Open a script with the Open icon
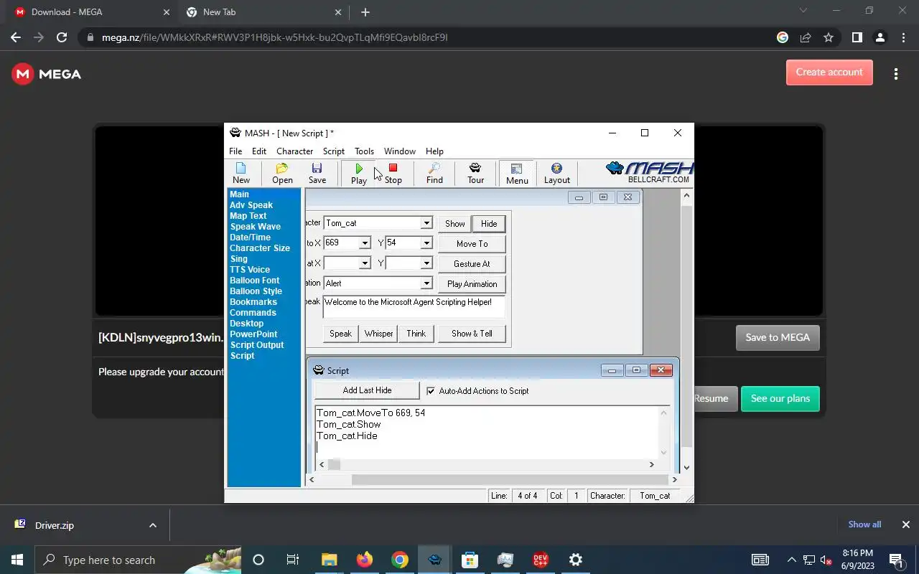The height and width of the screenshot is (574, 919). 282,173
